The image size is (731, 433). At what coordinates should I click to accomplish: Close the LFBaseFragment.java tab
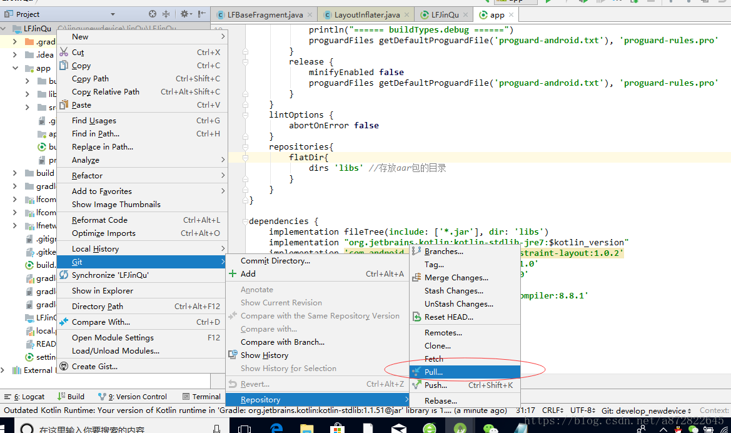[x=310, y=14]
